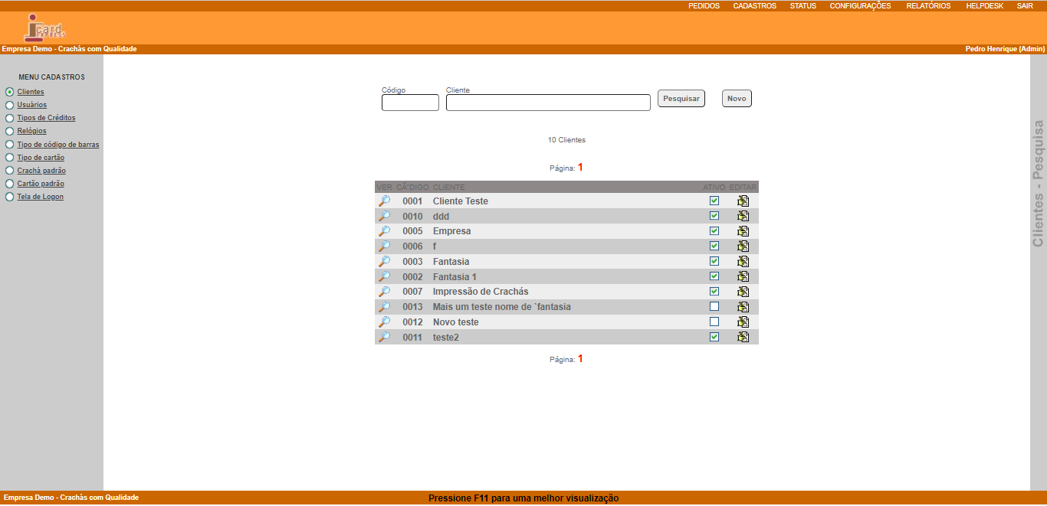
Task: Edit the client named ddd
Action: tap(743, 216)
